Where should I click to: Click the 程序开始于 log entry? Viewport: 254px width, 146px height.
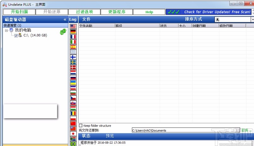103,143
